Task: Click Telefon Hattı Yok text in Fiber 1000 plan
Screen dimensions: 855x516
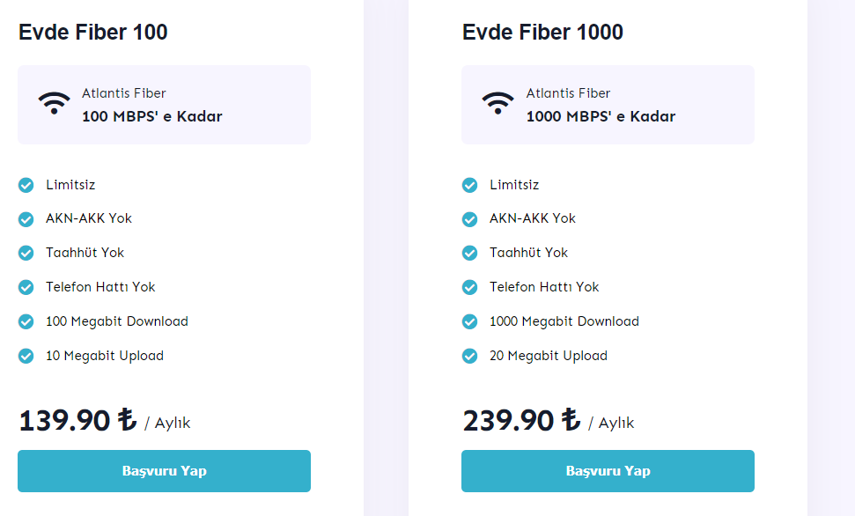Action: pyautogui.click(x=544, y=287)
